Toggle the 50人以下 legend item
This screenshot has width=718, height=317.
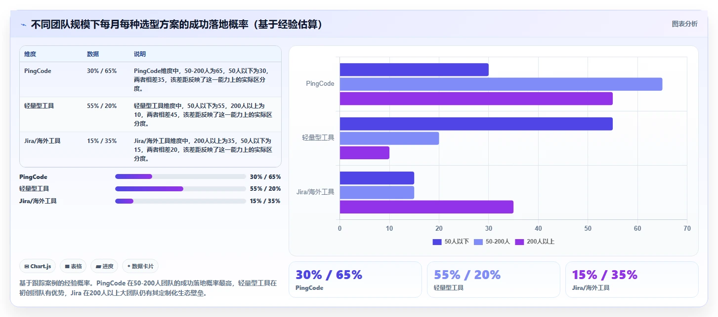[451, 242]
